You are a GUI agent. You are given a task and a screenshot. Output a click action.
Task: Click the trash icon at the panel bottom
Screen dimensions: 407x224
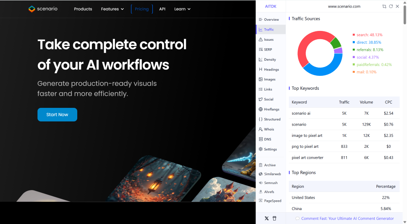click(x=274, y=219)
